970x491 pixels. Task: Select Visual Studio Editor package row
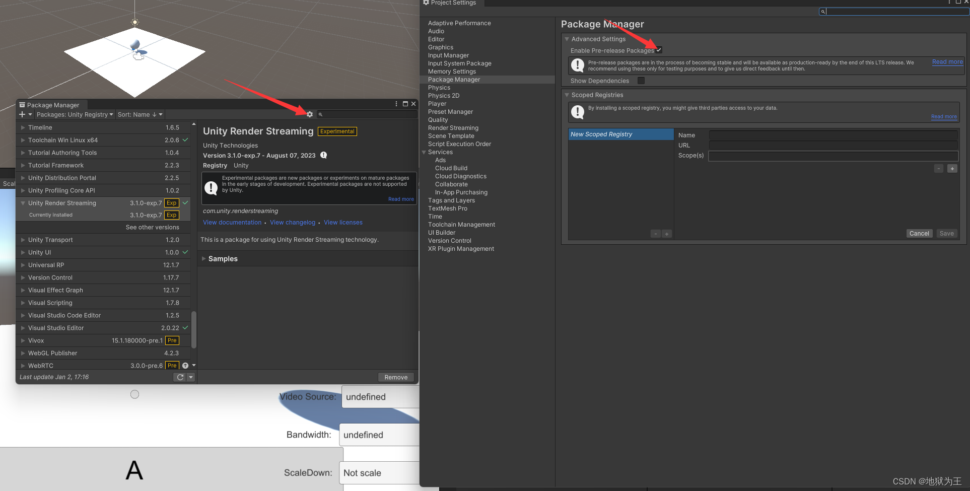click(103, 328)
